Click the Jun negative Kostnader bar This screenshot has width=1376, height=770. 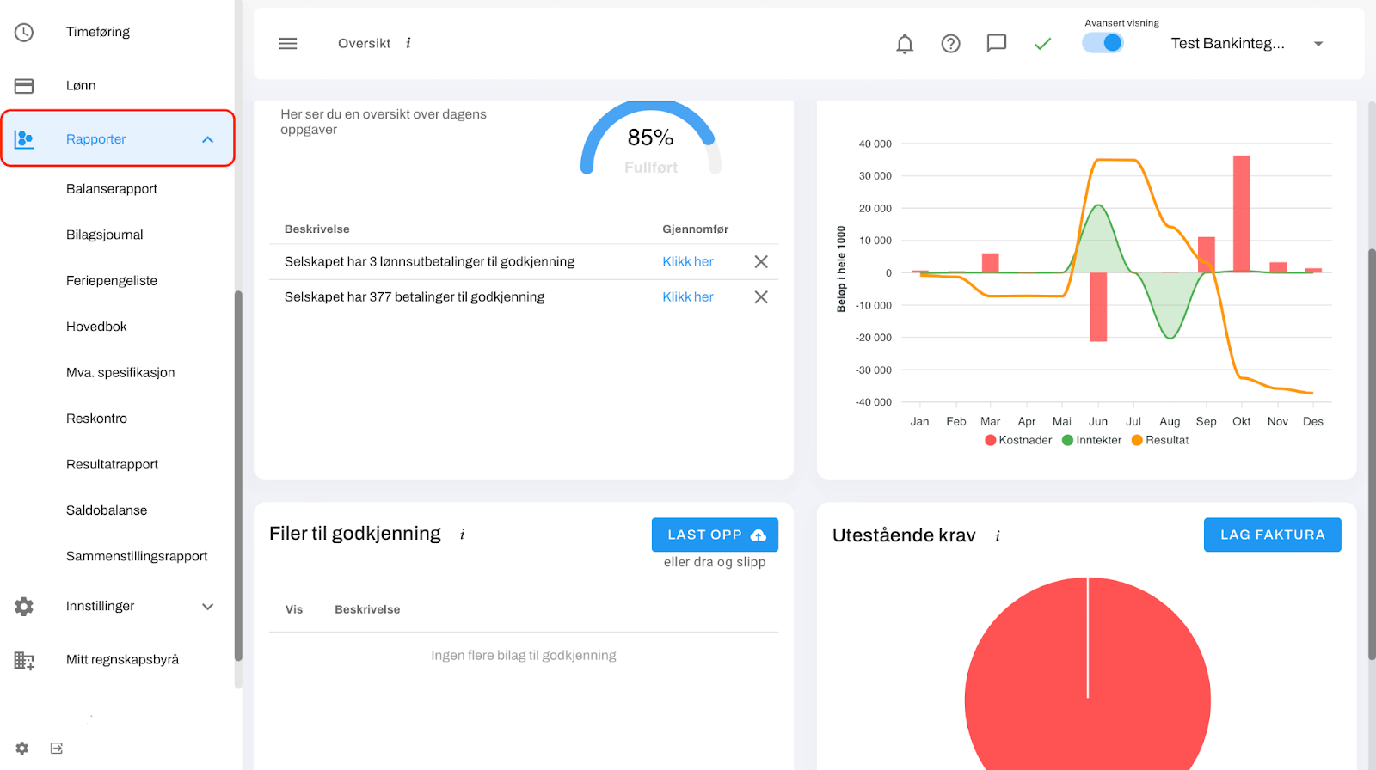coord(1098,308)
